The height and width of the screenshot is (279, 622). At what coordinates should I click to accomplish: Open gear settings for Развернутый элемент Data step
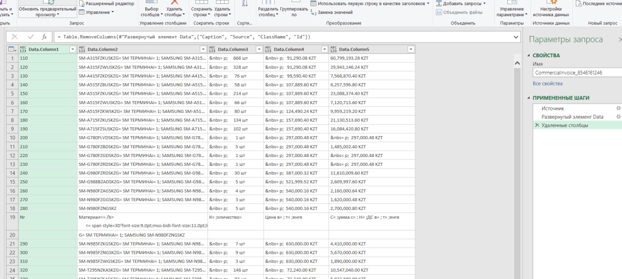(618, 117)
